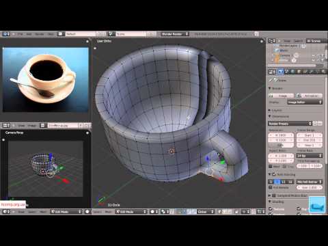This screenshot has width=328, height=246.
Task: Open the Outliner editor type icon
Action: [271, 41]
